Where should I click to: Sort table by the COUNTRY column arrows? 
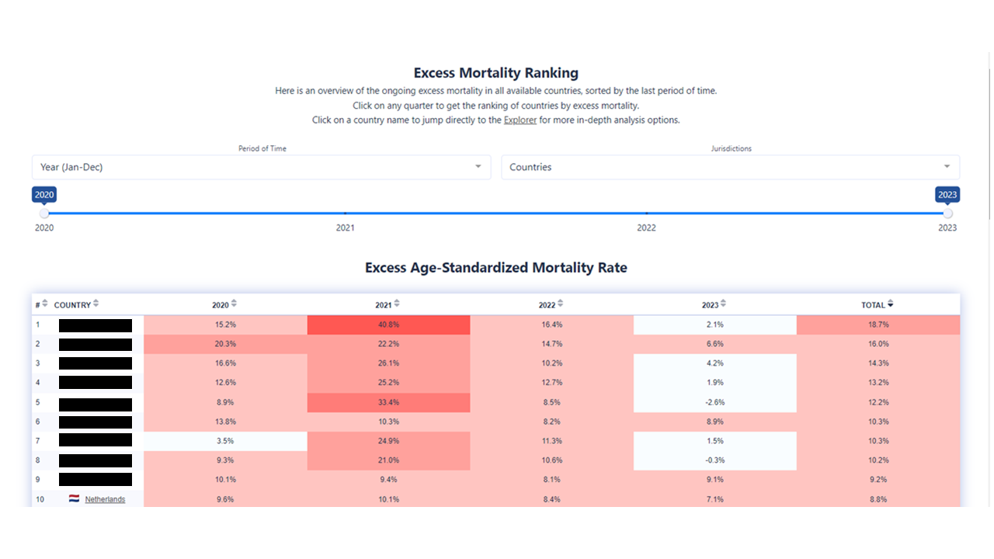tap(96, 304)
